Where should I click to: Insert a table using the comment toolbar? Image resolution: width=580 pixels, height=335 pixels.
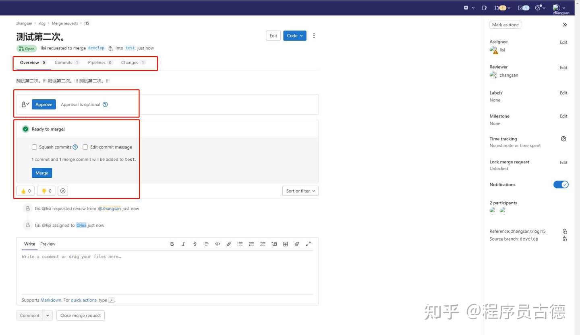[286, 244]
